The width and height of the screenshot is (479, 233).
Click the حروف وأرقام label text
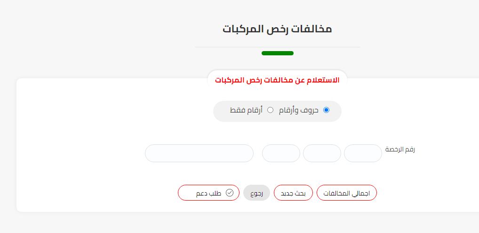[299, 110]
